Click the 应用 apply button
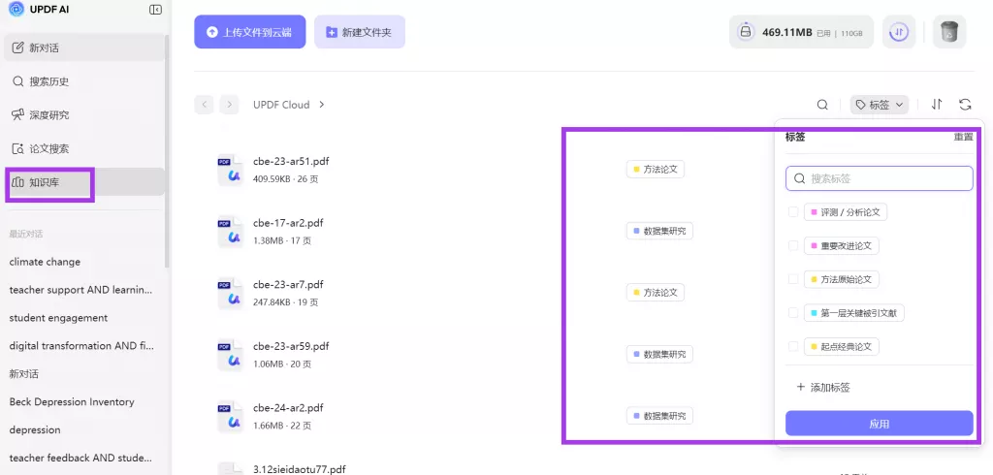This screenshot has height=475, width=993. 879,424
